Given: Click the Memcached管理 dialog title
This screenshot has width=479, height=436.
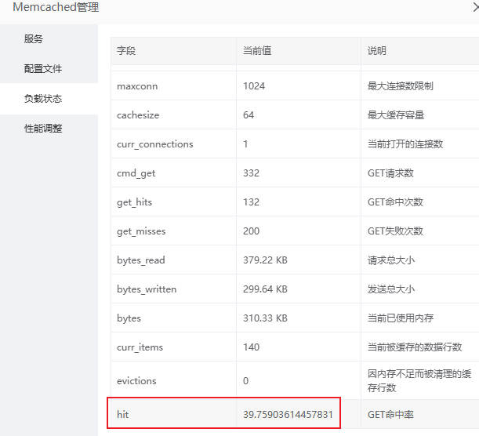Looking at the screenshot, I should [x=56, y=7].
